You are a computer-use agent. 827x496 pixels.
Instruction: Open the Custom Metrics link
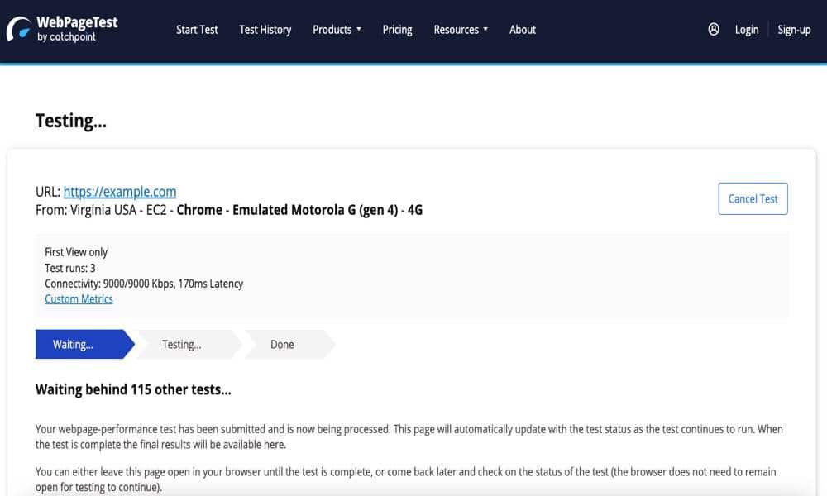[x=79, y=299]
